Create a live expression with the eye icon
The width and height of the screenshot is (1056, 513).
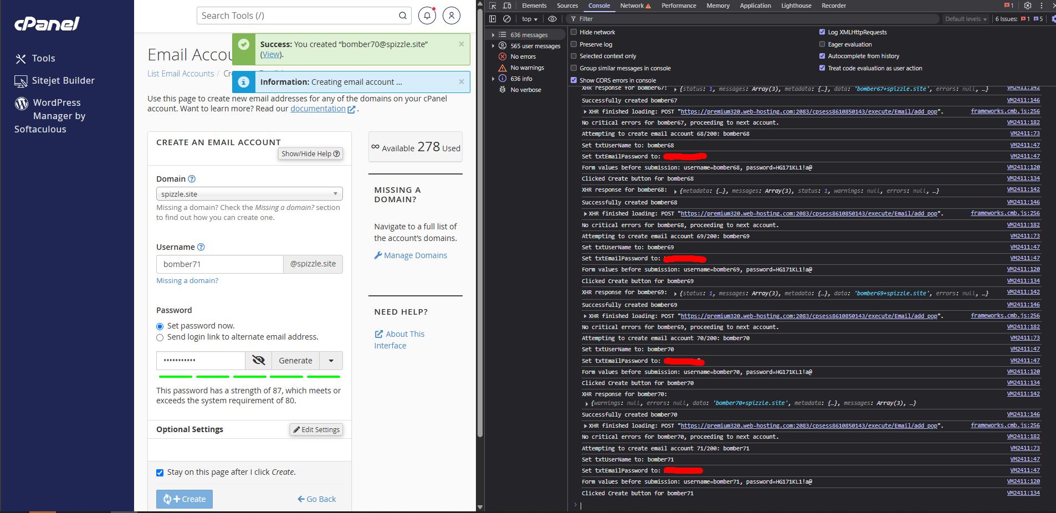[552, 19]
